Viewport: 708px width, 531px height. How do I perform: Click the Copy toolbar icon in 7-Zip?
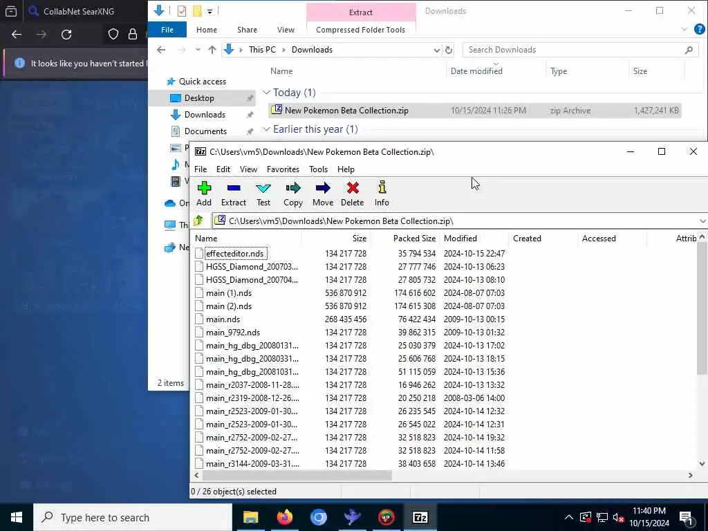coord(293,188)
